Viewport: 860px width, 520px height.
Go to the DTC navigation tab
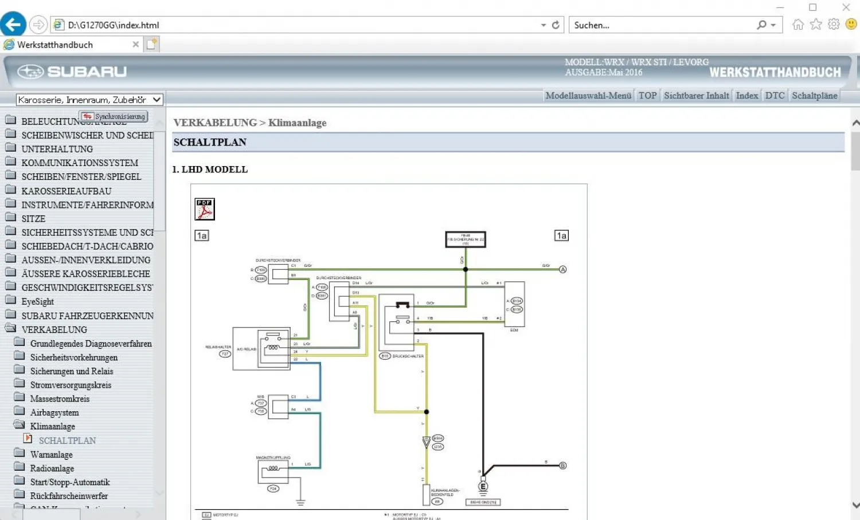(x=775, y=96)
